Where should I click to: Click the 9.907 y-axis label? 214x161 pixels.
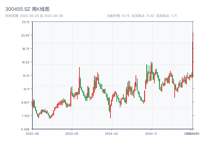pyautogui.click(x=26, y=103)
